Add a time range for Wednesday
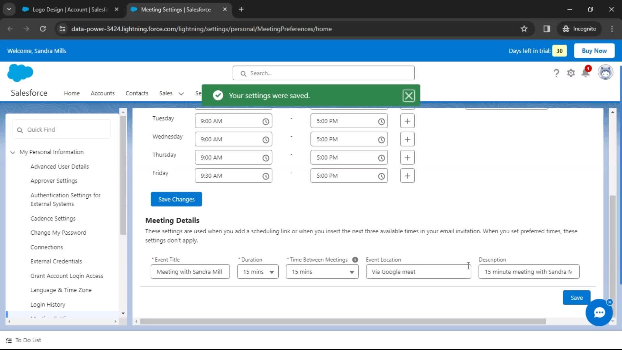Viewport: 622px width, 350px height. [x=407, y=139]
